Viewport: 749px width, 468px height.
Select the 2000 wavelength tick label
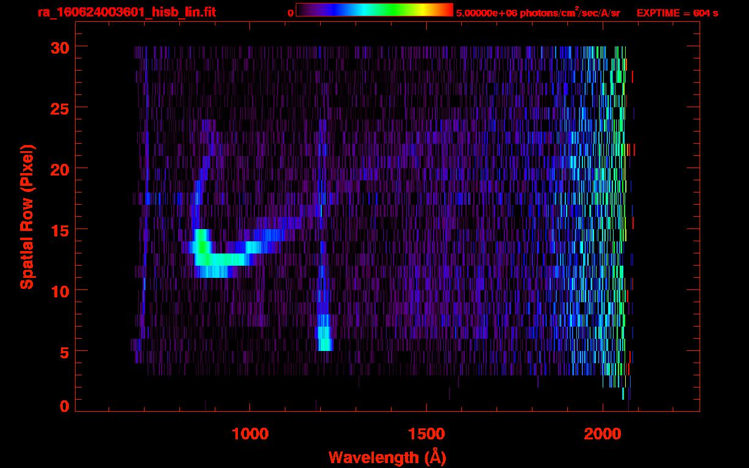(603, 433)
